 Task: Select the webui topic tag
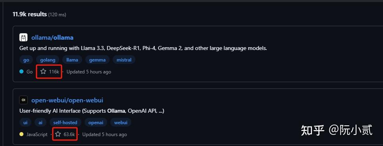pyautogui.click(x=121, y=122)
